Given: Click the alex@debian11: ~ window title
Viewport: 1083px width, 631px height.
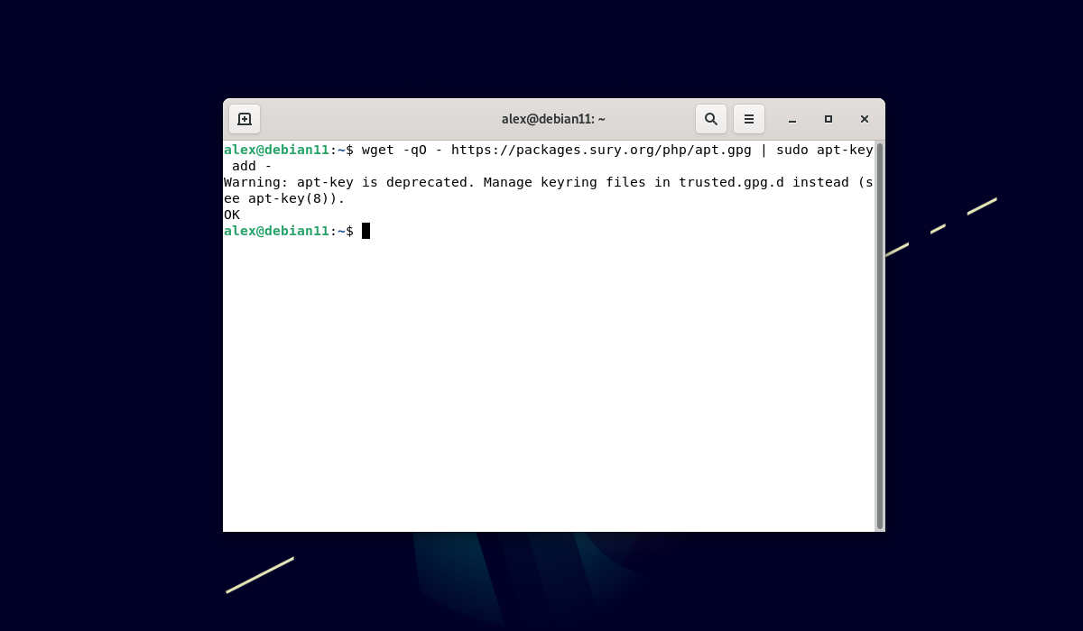Looking at the screenshot, I should (x=553, y=119).
